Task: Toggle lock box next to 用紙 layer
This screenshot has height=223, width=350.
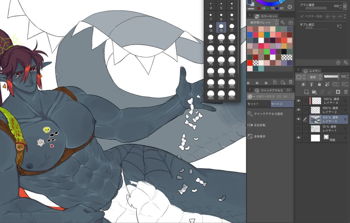Action: (306, 138)
